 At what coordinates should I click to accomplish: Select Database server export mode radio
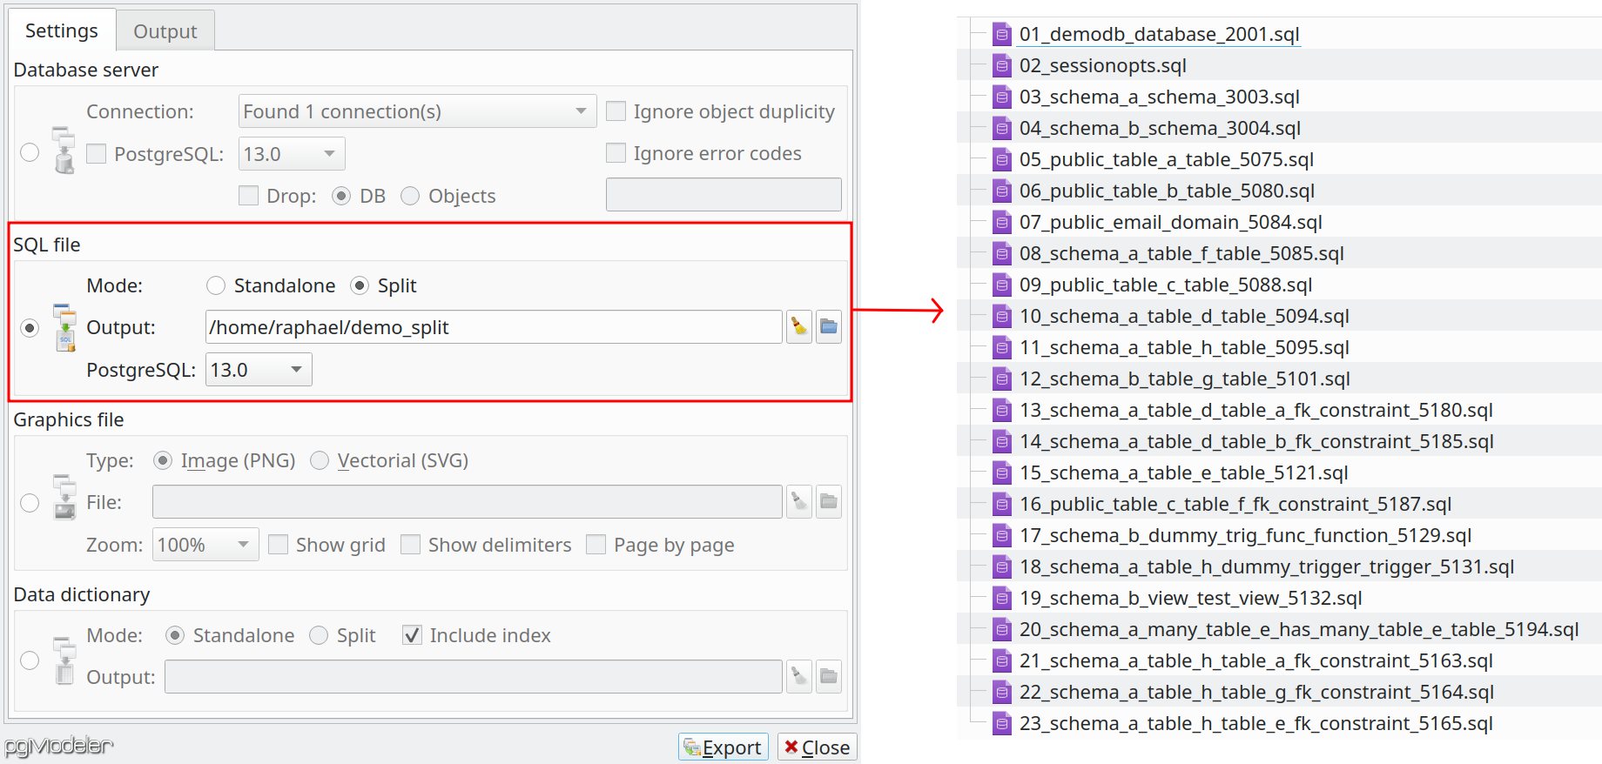tap(30, 152)
